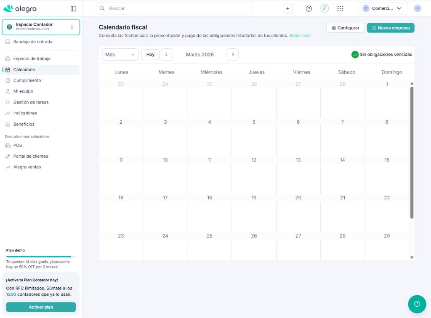Image resolution: width=431 pixels, height=318 pixels.
Task: Open the Espacio Contador workspace switcher
Action: [x=41, y=27]
